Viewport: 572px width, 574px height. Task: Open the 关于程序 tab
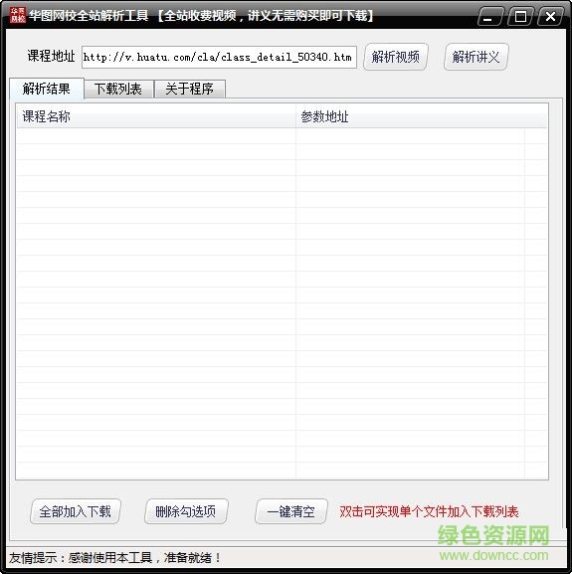click(x=190, y=89)
